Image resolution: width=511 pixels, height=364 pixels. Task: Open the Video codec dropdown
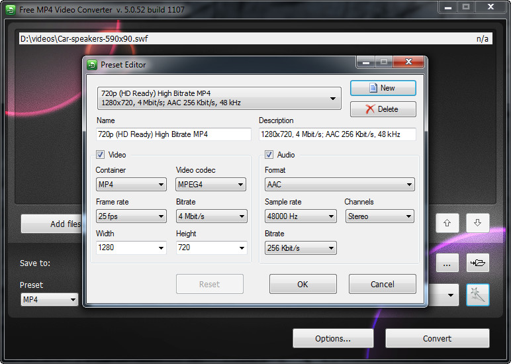coord(211,185)
